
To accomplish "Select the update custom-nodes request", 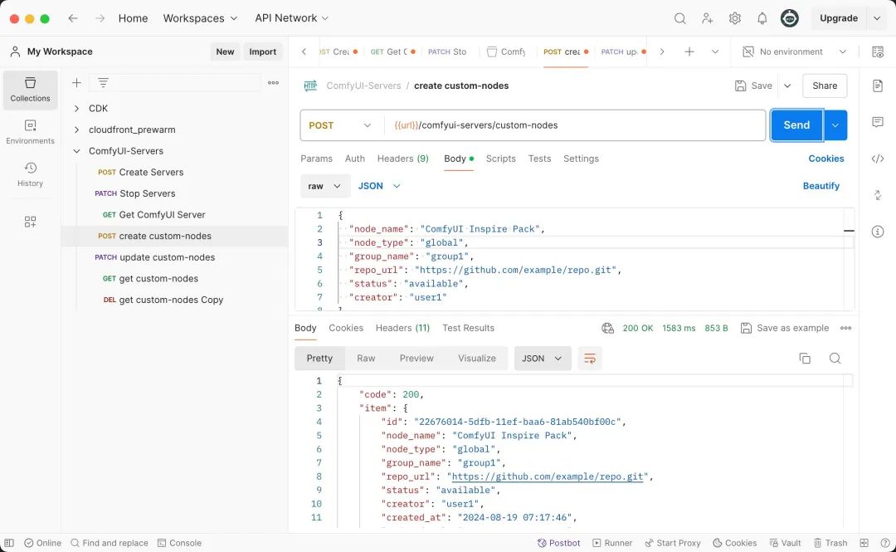I will pos(174,257).
